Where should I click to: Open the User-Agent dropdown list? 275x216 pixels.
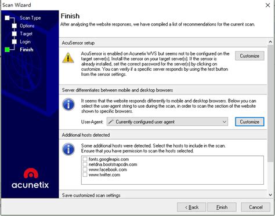(x=167, y=122)
